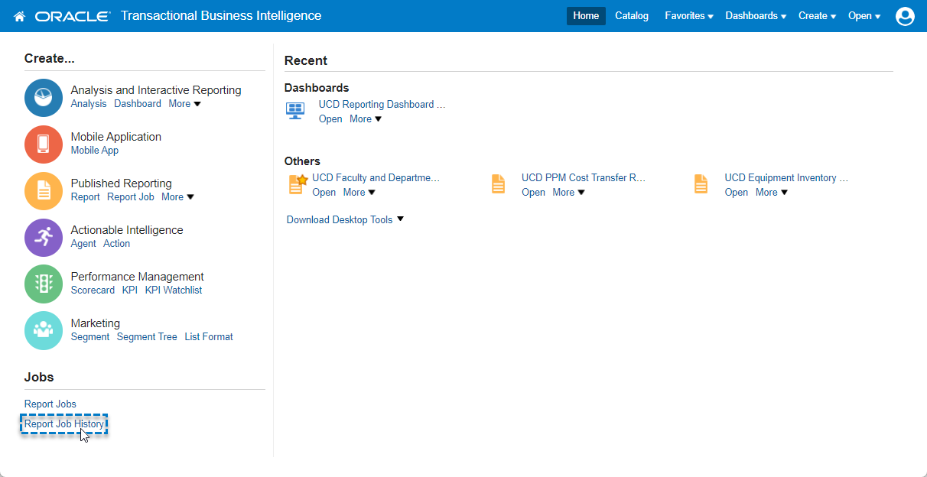
Task: Expand Download Desktop Tools dropdown
Action: coord(345,220)
